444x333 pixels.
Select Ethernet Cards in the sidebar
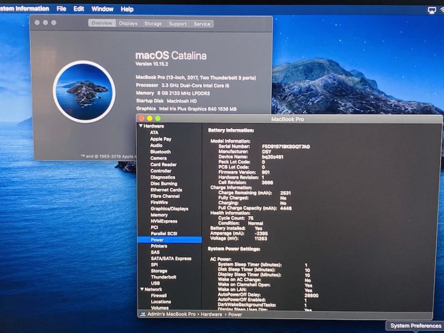point(166,190)
